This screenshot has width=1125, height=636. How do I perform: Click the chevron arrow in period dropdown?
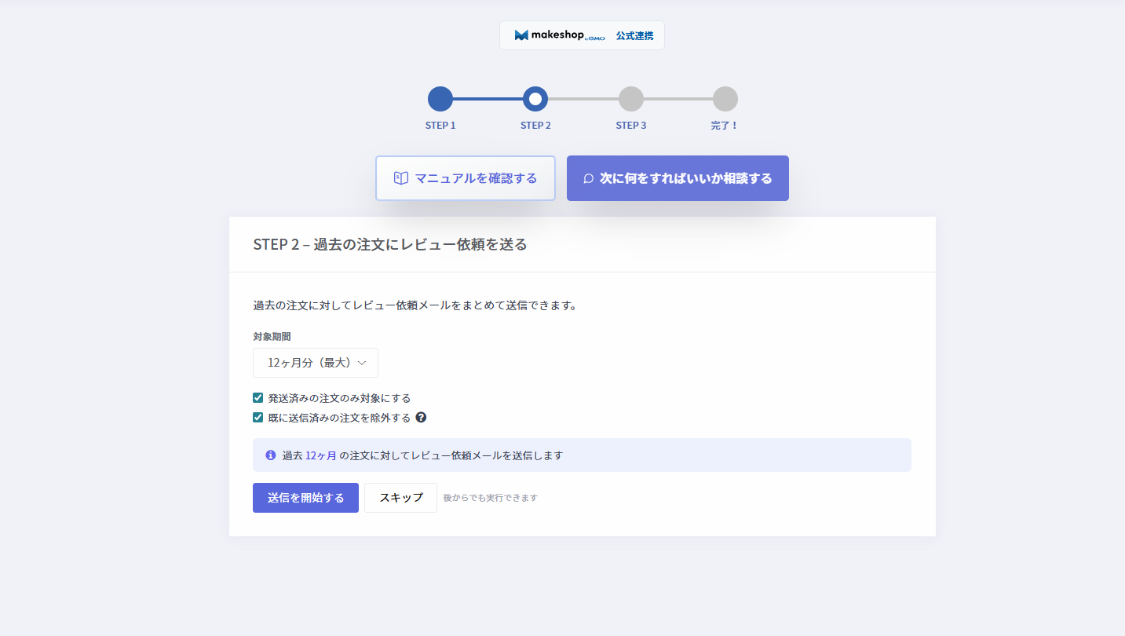362,363
